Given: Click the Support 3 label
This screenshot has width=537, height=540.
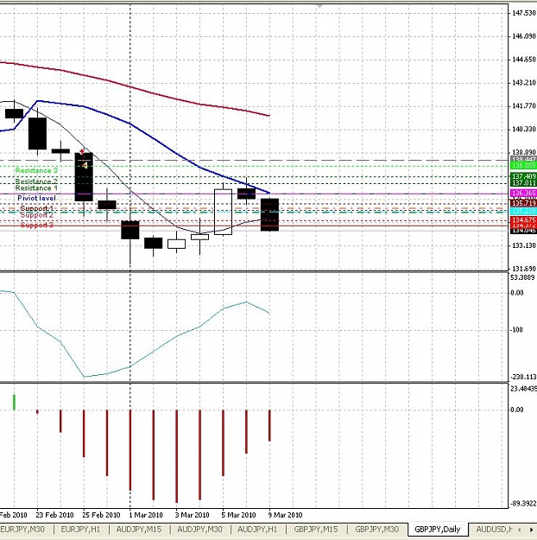Looking at the screenshot, I should tap(37, 225).
